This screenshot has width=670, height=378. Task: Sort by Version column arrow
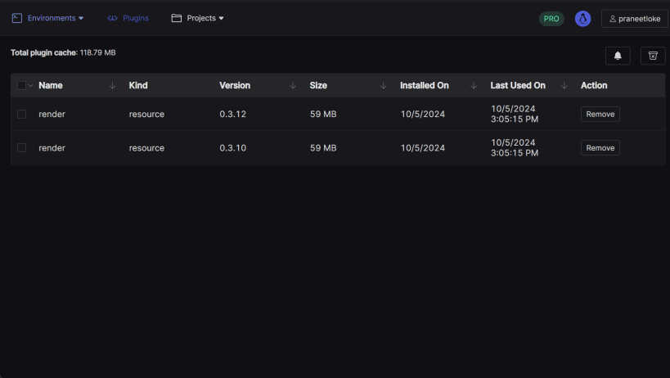point(293,85)
